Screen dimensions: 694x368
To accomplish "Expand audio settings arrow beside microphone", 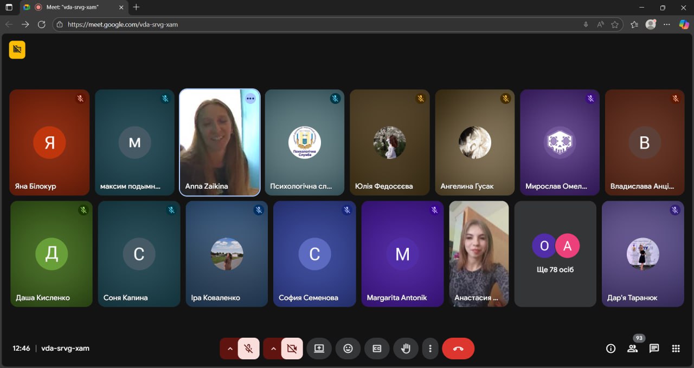I will (x=230, y=349).
